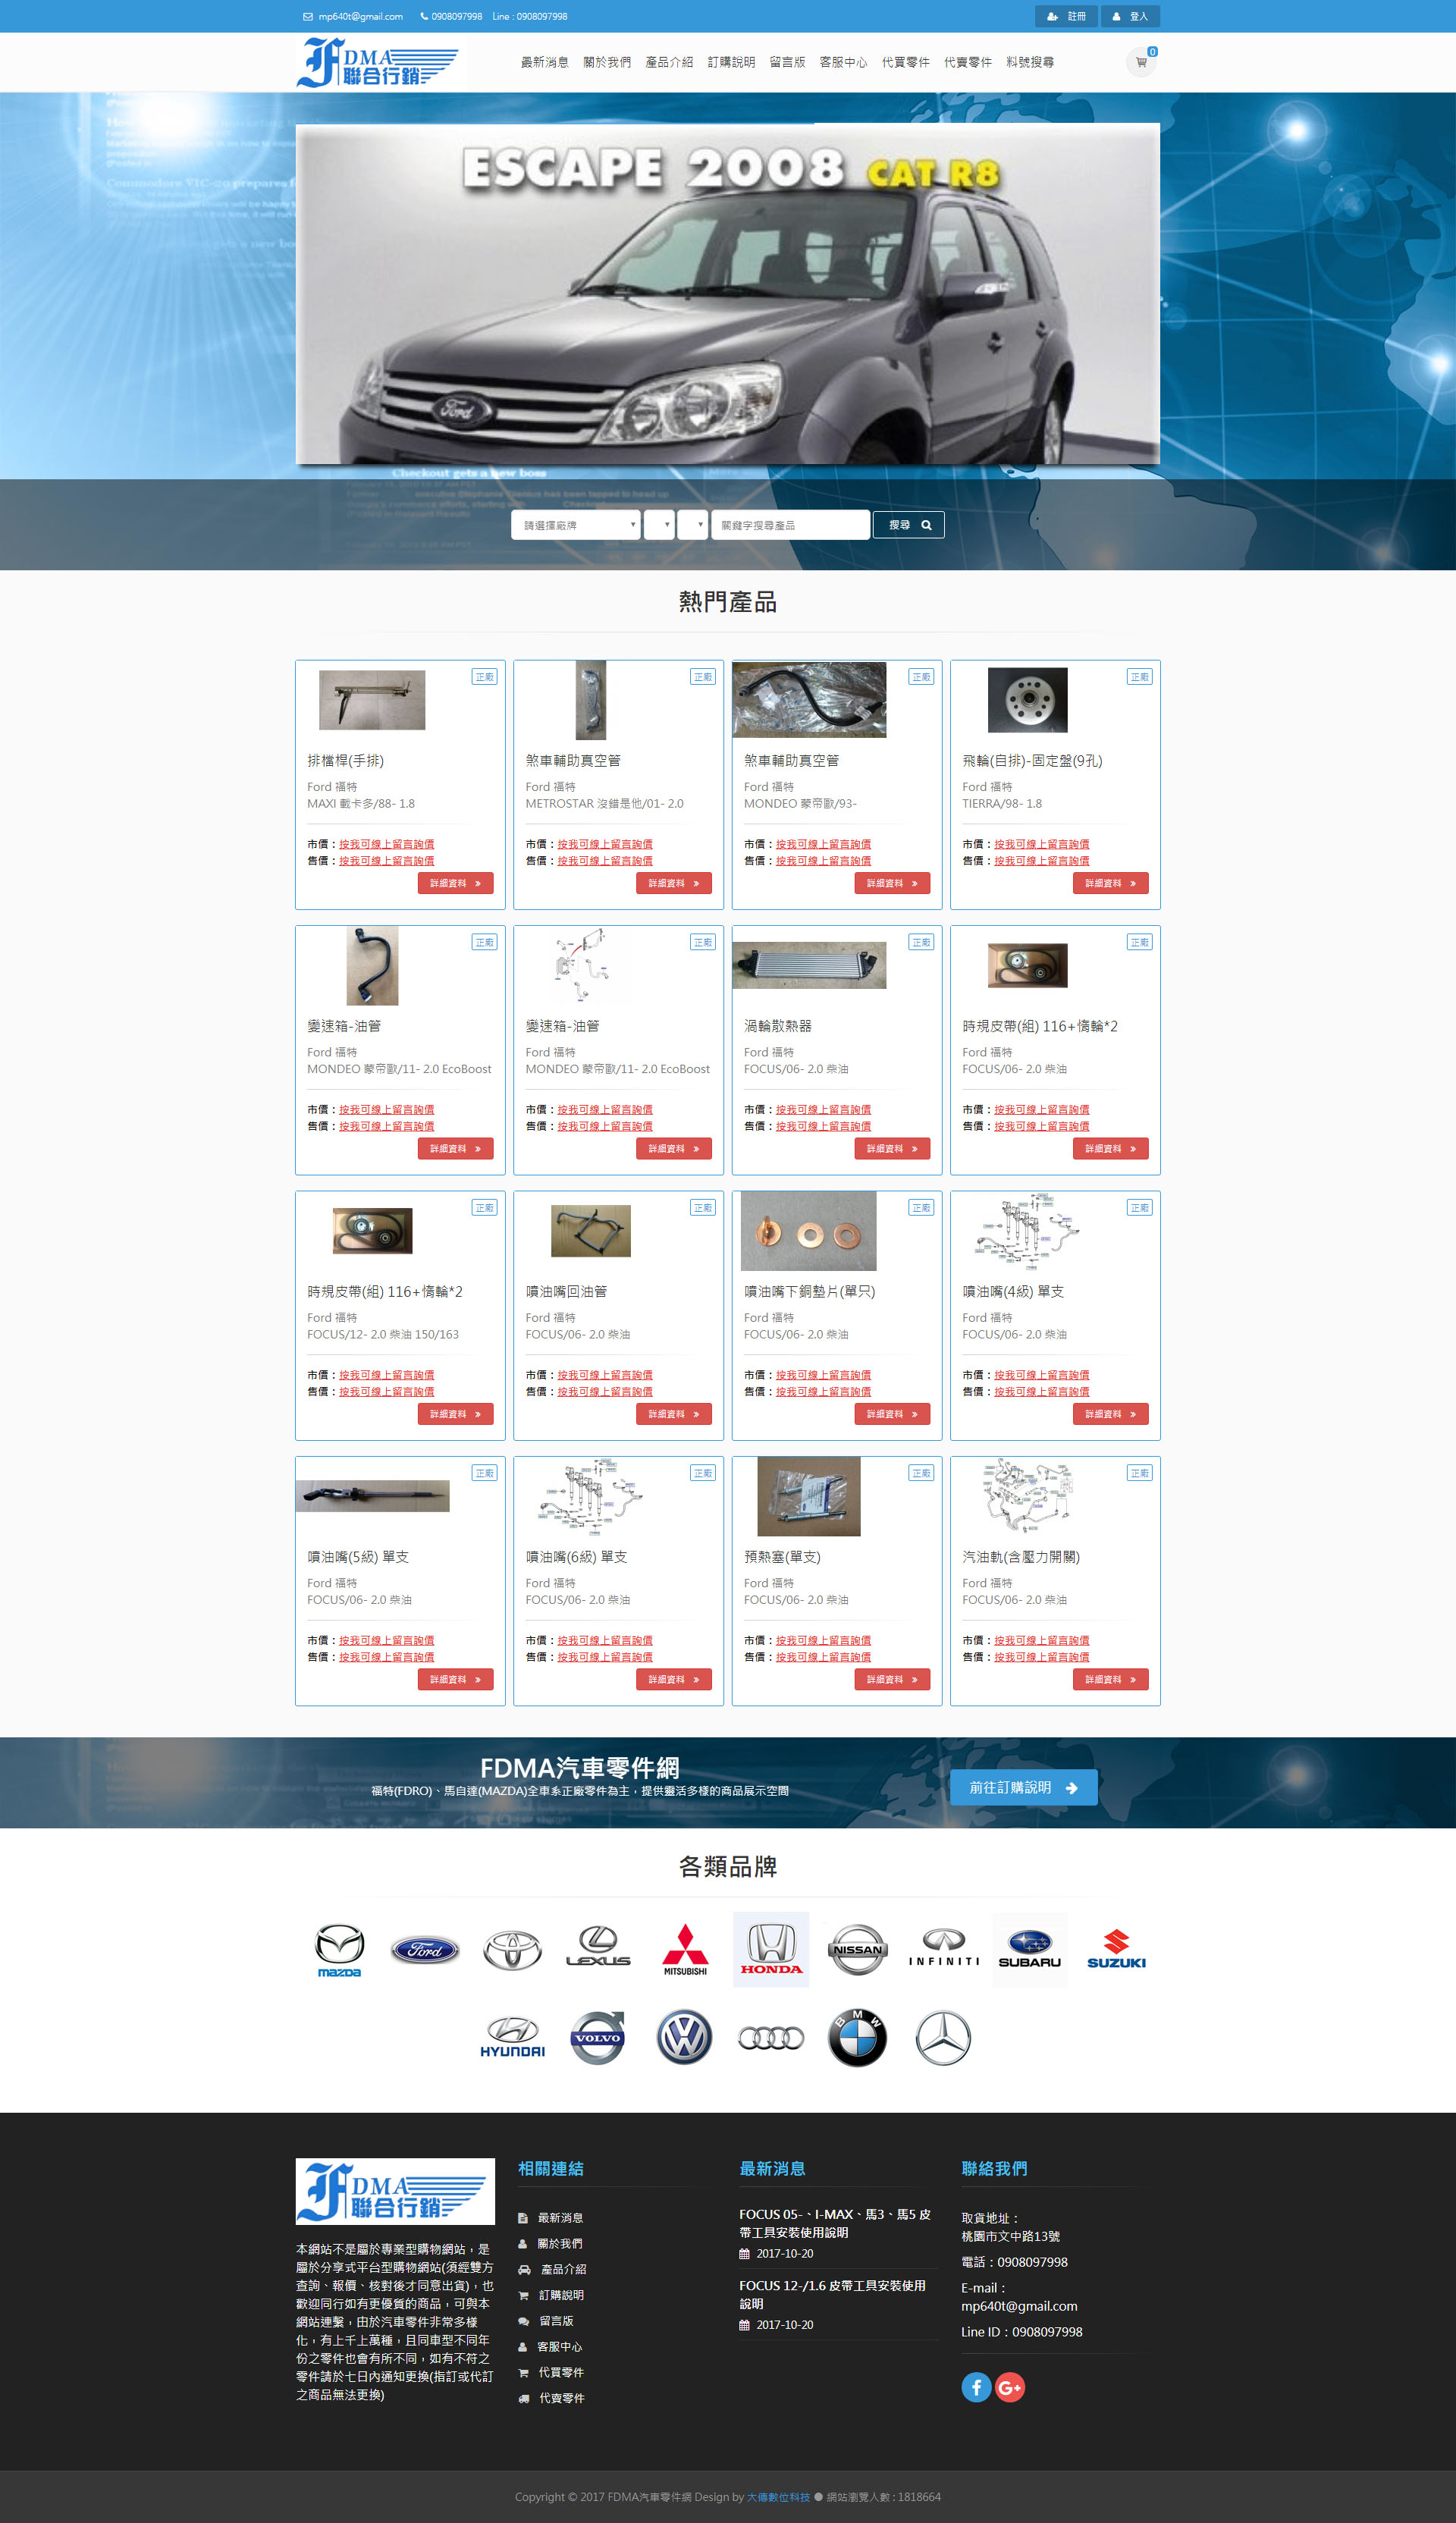Click the FDMA logo in footer

(395, 2191)
